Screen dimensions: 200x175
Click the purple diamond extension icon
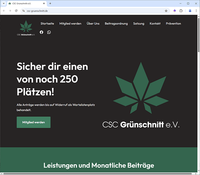click(x=175, y=11)
